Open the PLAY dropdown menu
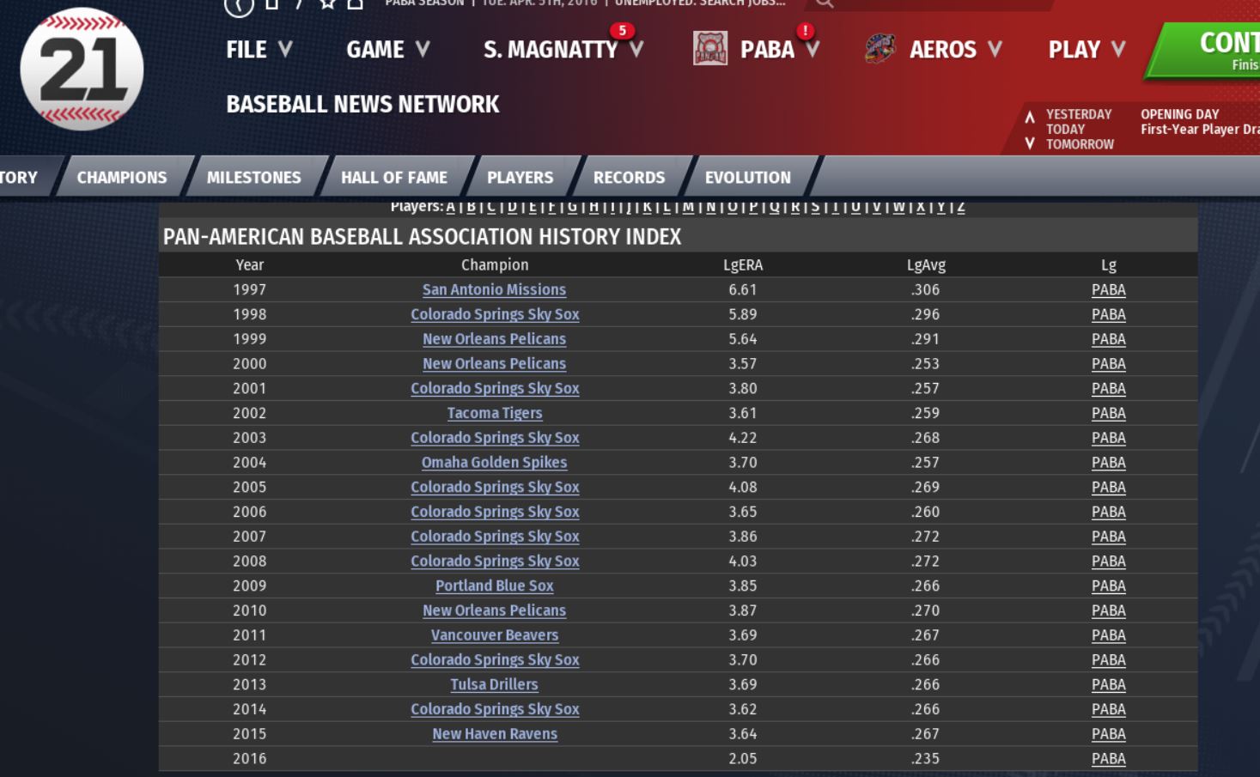This screenshot has width=1260, height=777. [x=1087, y=50]
